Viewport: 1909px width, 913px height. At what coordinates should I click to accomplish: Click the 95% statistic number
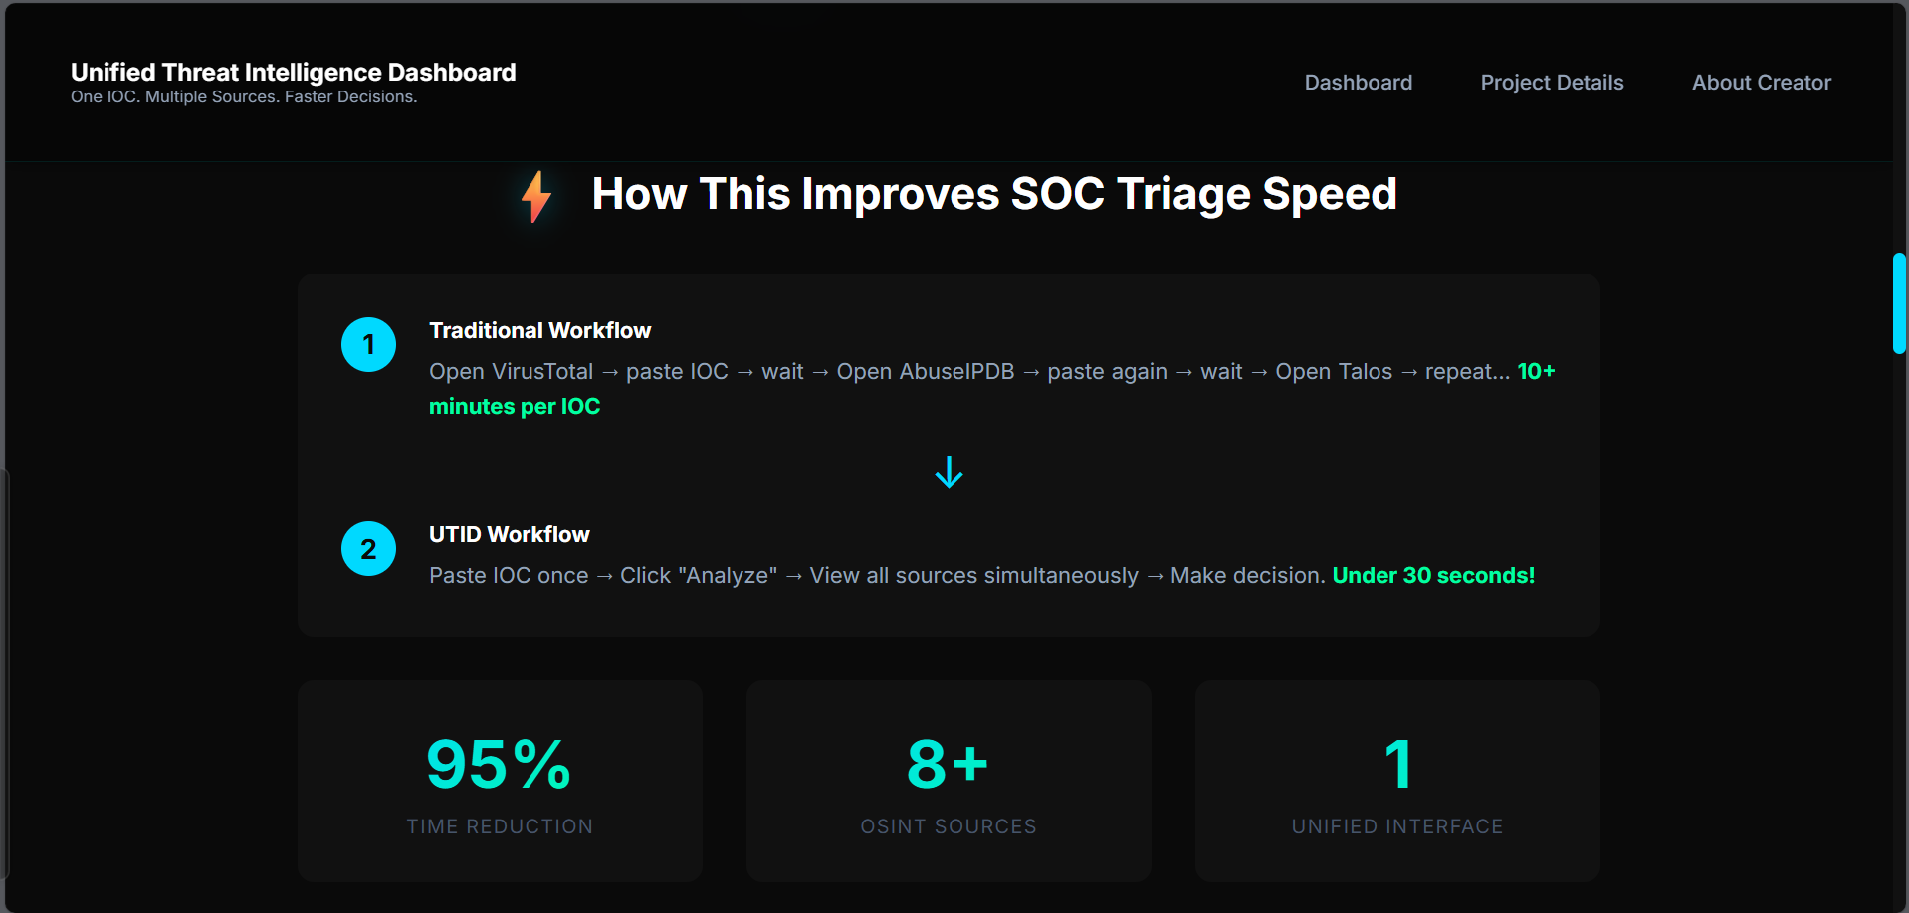pos(499,764)
